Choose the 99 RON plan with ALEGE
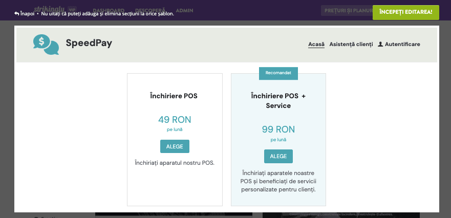Screen dimensions: 451x218 pyautogui.click(x=278, y=156)
